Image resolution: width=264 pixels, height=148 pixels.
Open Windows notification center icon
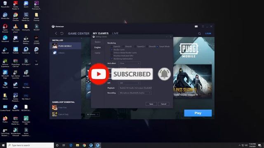pyautogui.click(x=259, y=145)
